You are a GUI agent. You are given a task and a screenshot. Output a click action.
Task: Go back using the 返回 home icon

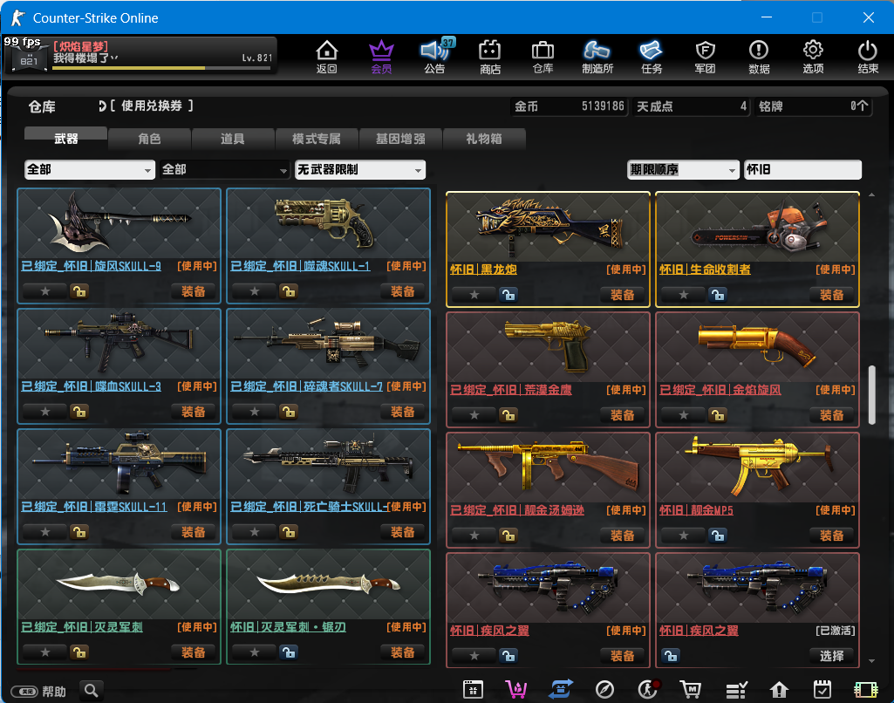coord(327,57)
